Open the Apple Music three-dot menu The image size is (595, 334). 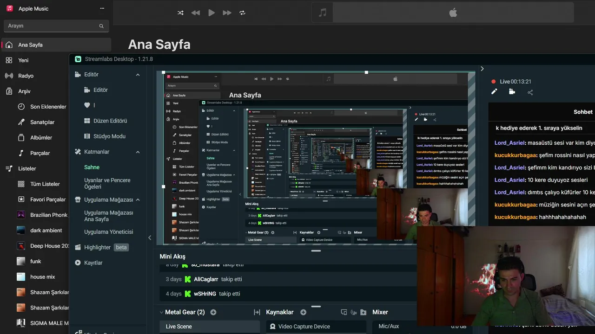[102, 9]
